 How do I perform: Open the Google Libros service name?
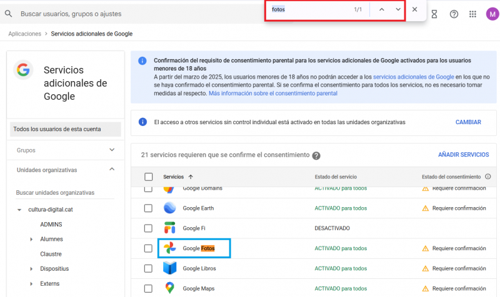[x=199, y=268]
